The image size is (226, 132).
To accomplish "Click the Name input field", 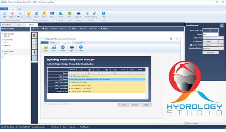I will [210, 35].
